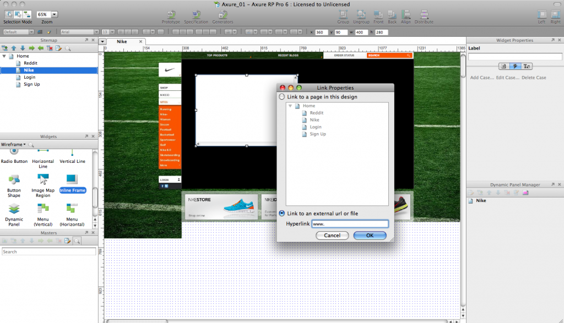Image resolution: width=564 pixels, height=323 pixels.
Task: Open the Align toolbar tool
Action: [x=406, y=17]
